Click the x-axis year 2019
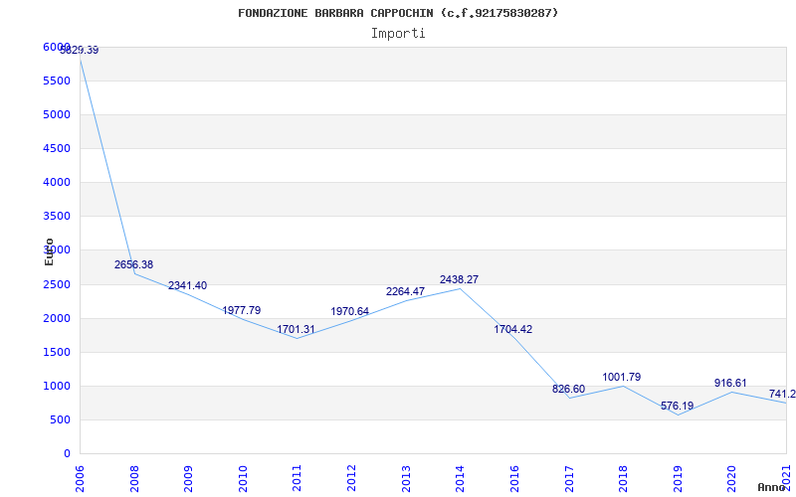Viewport: 796px width, 497px height. [x=678, y=478]
